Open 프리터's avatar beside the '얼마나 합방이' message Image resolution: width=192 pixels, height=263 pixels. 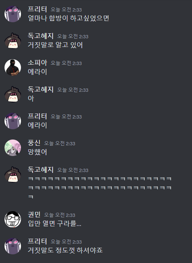point(13,14)
